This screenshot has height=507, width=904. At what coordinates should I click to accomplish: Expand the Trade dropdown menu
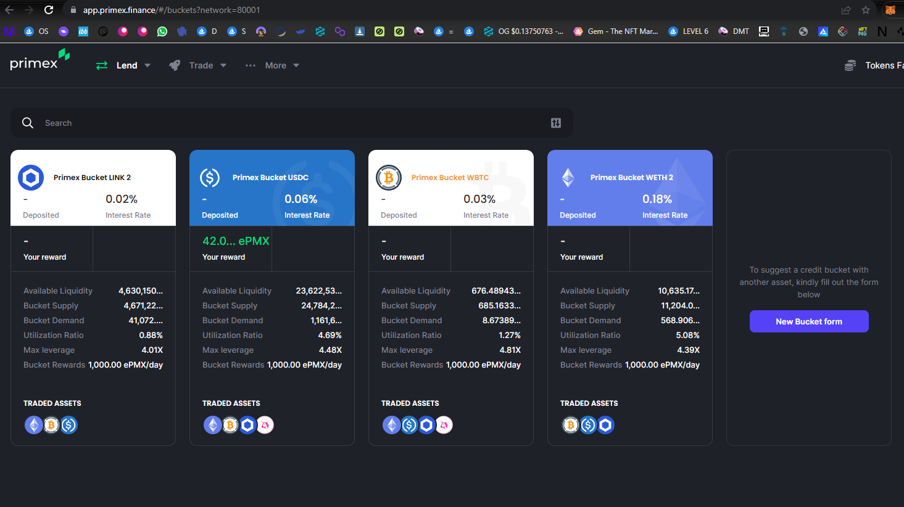pos(198,65)
